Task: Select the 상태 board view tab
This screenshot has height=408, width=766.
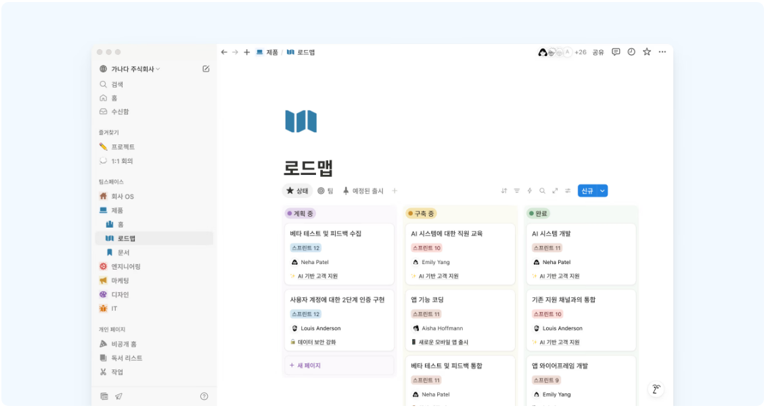Action: pos(298,190)
